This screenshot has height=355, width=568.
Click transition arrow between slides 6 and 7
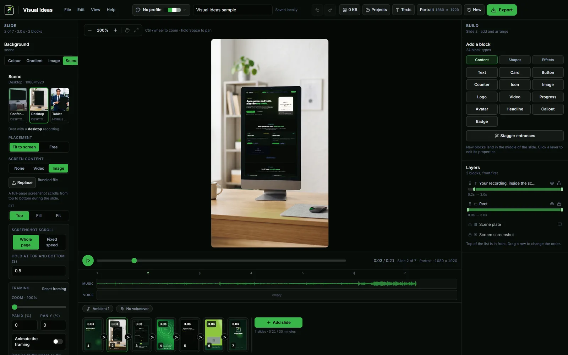coord(225,337)
